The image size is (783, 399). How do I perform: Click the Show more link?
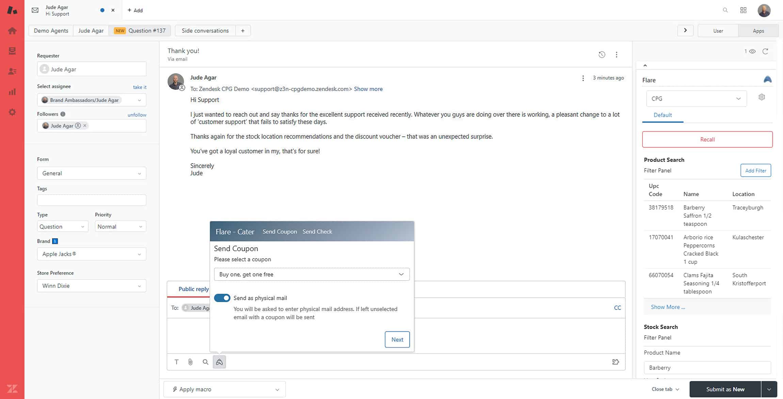click(x=368, y=89)
